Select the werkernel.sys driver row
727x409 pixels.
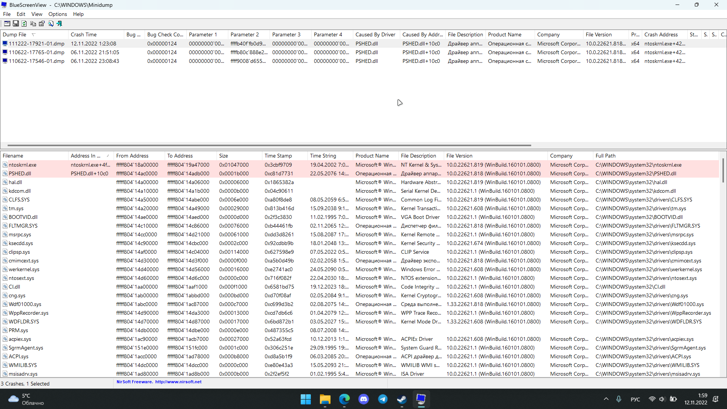pyautogui.click(x=360, y=269)
